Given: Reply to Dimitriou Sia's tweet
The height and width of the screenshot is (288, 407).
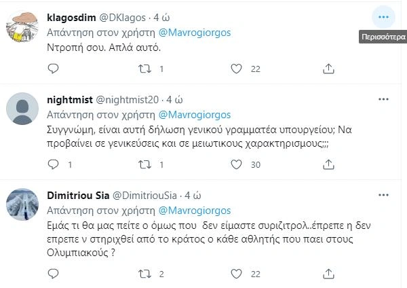Looking at the screenshot, I should click(54, 274).
